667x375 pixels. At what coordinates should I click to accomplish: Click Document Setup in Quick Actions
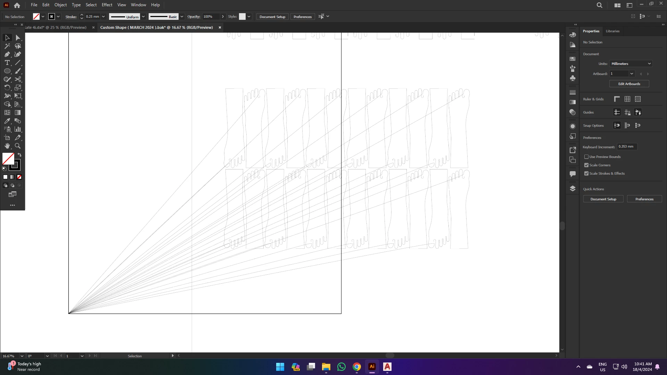(x=603, y=199)
